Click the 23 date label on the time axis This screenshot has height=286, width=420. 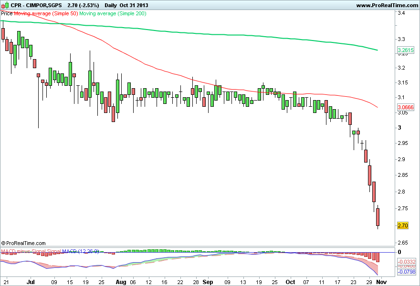[354, 282]
